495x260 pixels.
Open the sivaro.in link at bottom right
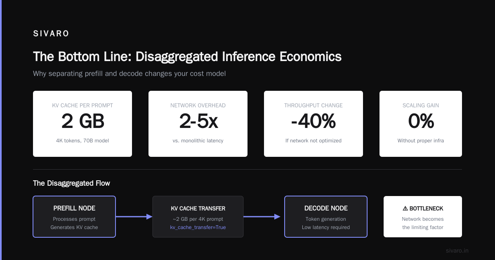tap(457, 251)
